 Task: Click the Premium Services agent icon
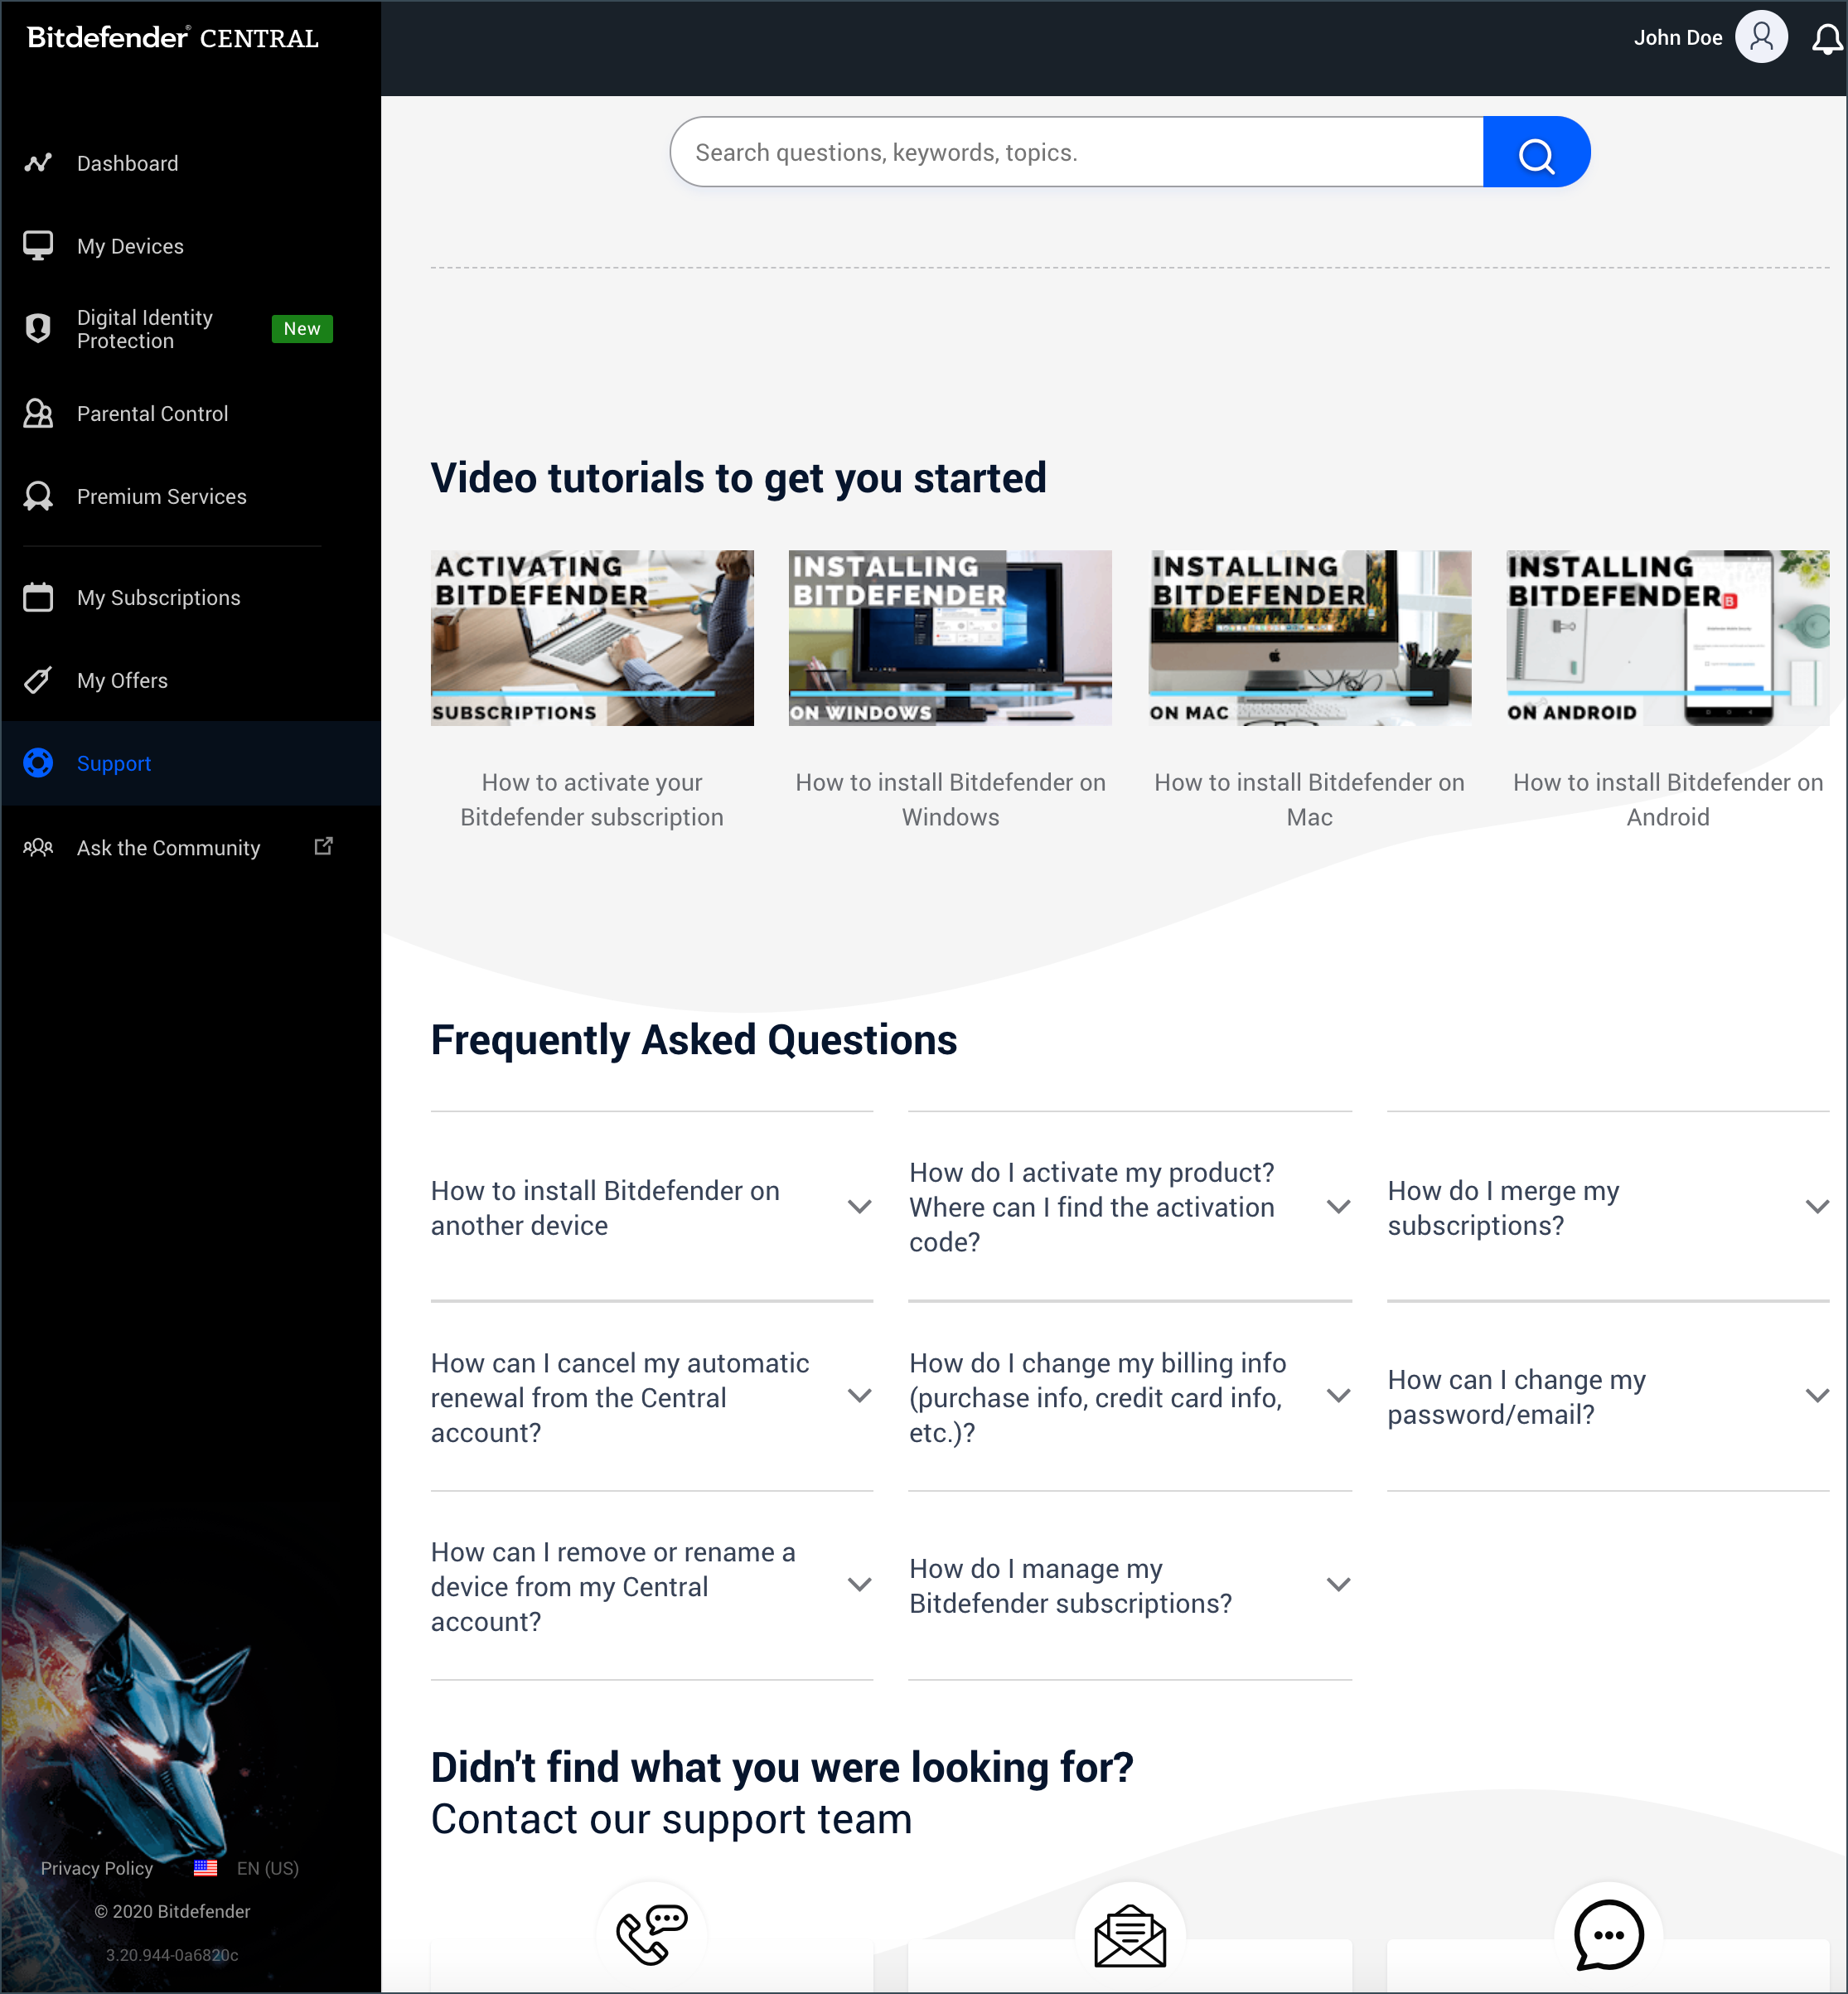click(38, 496)
